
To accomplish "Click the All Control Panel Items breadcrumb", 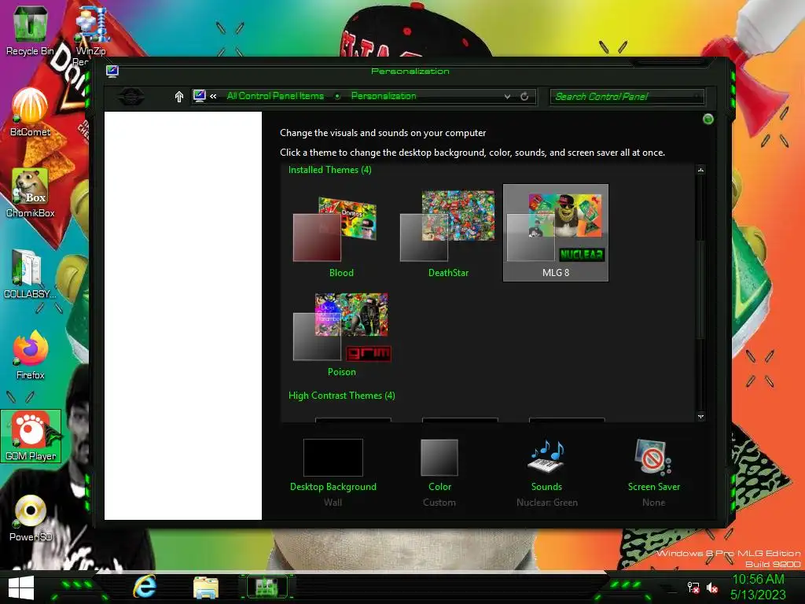I will coord(275,96).
